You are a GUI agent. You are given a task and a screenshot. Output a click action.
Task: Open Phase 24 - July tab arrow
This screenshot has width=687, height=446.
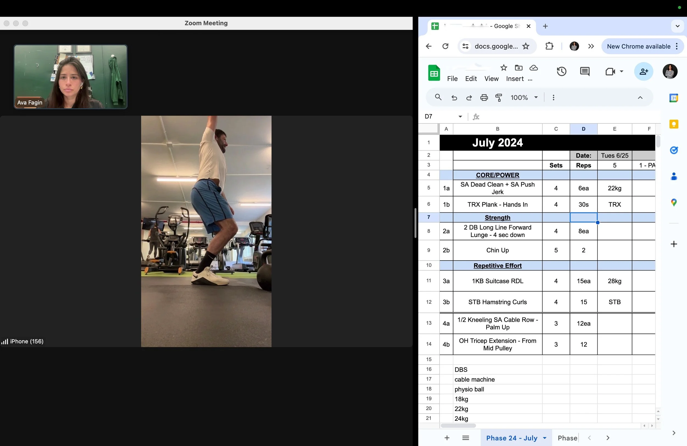click(545, 438)
